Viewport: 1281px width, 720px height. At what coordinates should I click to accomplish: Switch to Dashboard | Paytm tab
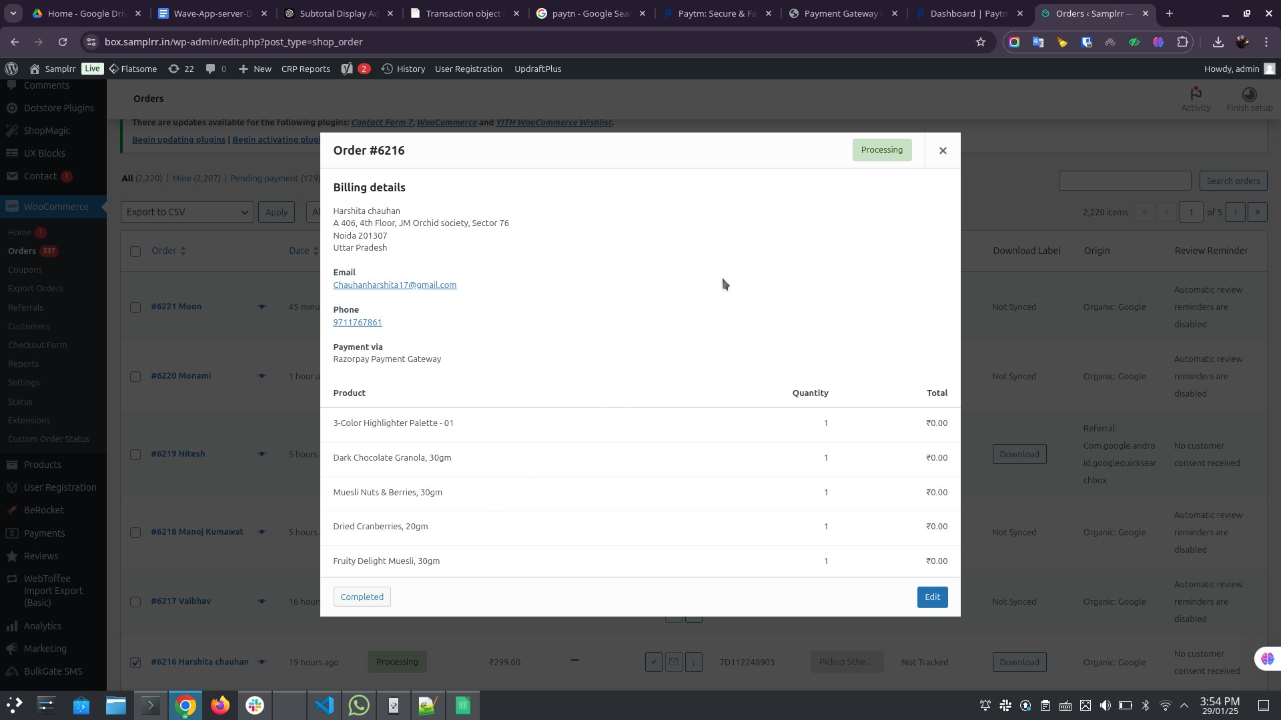[970, 13]
